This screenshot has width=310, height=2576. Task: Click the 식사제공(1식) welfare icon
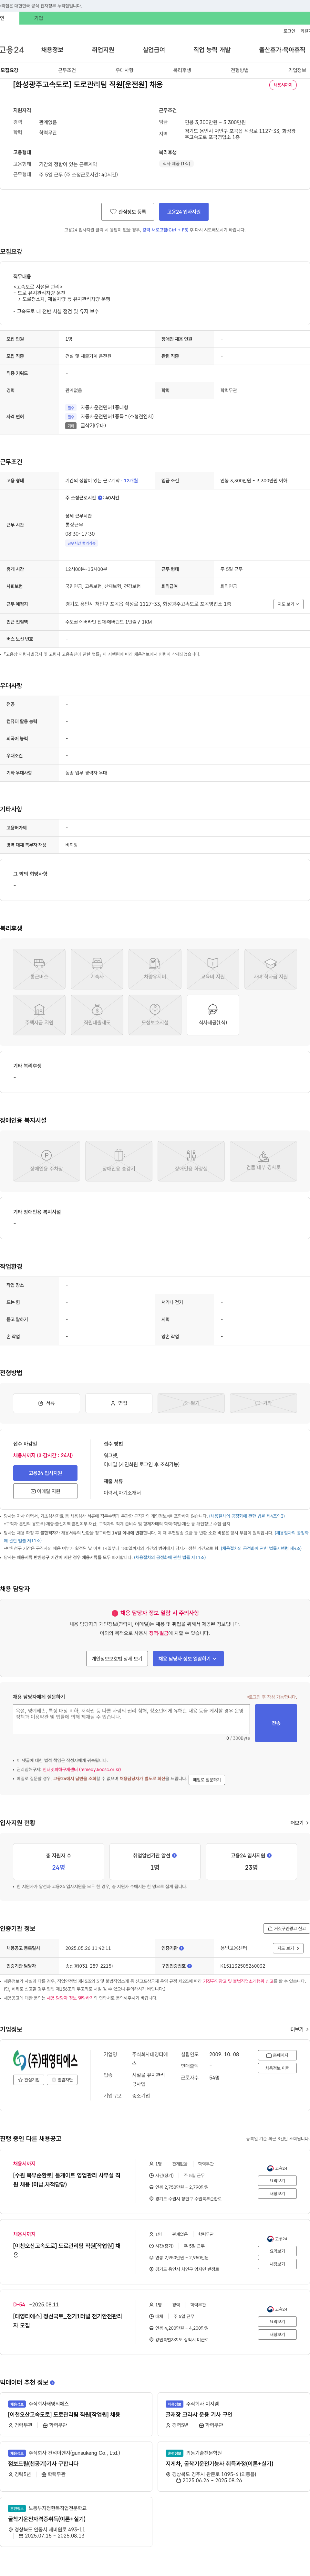point(213,1015)
